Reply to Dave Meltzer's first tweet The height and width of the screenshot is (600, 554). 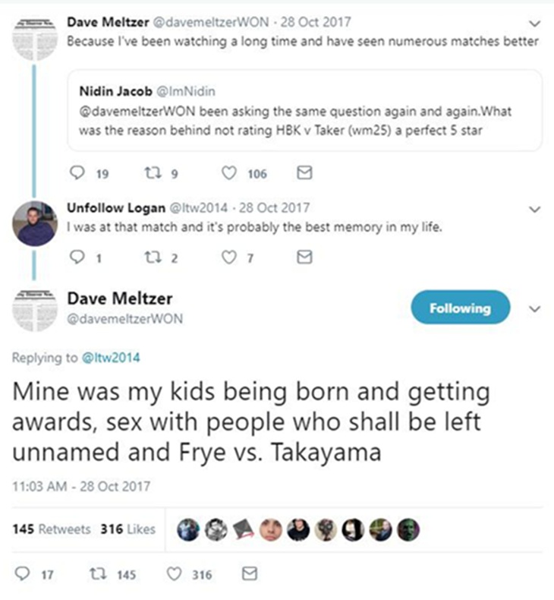click(76, 173)
